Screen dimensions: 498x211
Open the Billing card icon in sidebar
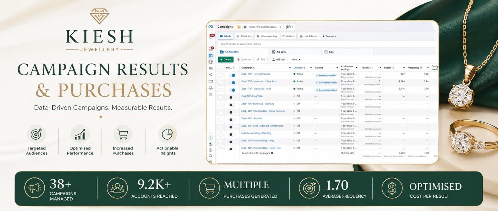211,81
